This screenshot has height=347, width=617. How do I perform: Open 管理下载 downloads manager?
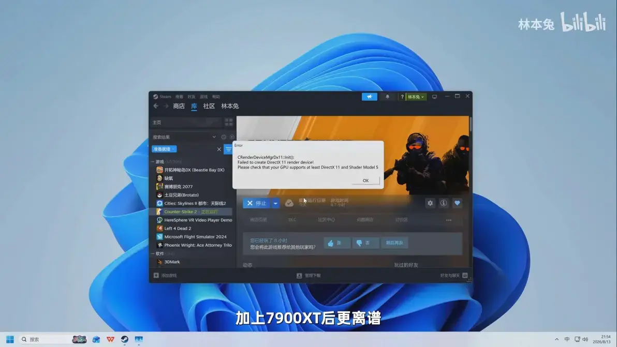point(309,276)
